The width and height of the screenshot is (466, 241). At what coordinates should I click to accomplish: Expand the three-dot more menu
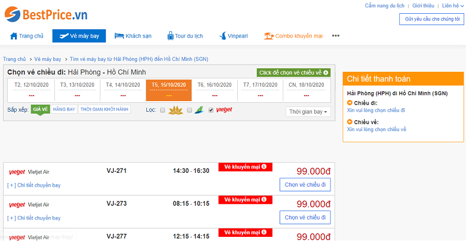(x=336, y=36)
